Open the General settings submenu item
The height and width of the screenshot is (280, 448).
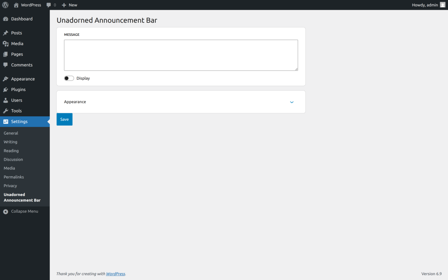pyautogui.click(x=11, y=133)
